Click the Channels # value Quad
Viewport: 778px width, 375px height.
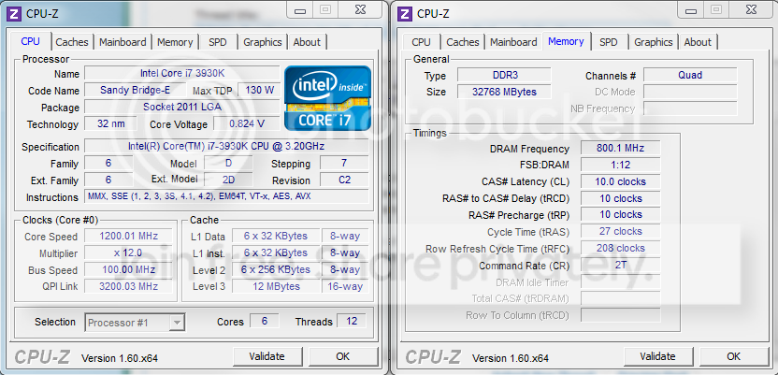[x=690, y=75]
